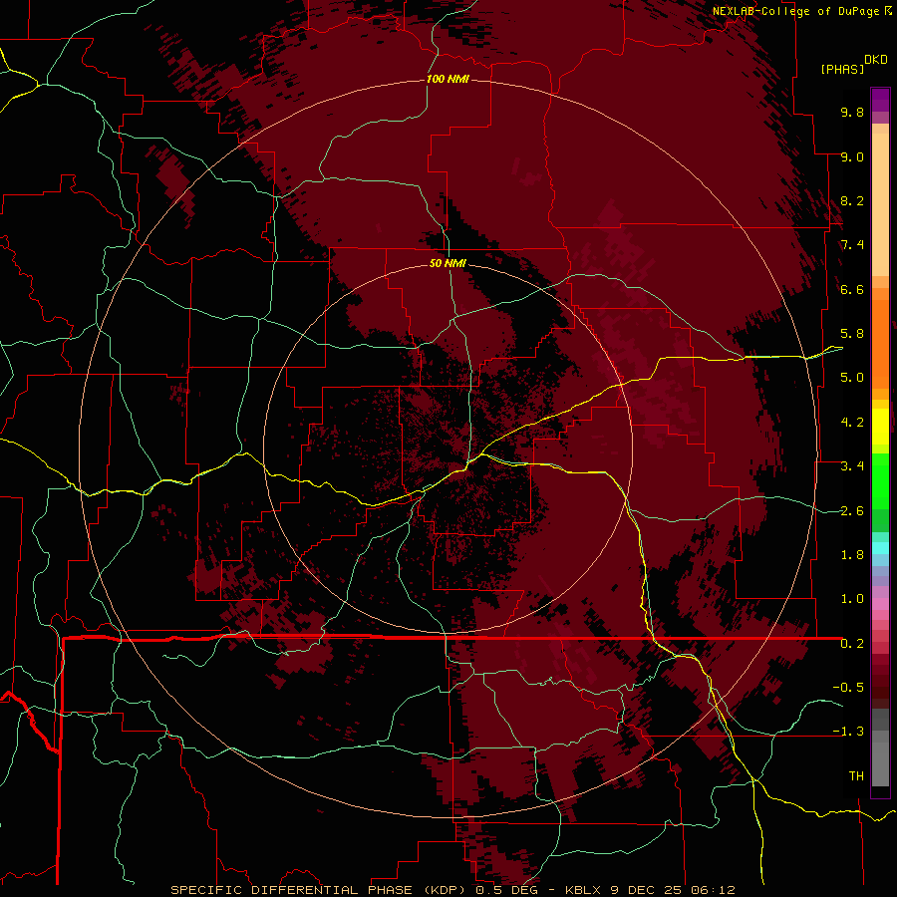
Task: Click the 5.8 scale value
Action: coord(852,334)
